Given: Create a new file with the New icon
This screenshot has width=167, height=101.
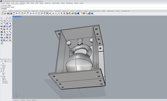Looking at the screenshot, I should coord(2,13).
